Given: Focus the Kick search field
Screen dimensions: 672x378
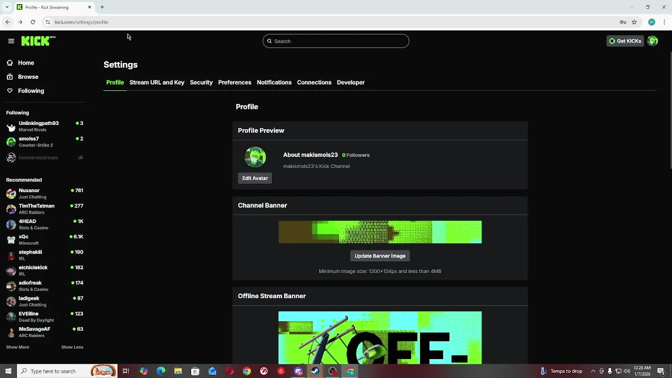Looking at the screenshot, I should [x=336, y=41].
